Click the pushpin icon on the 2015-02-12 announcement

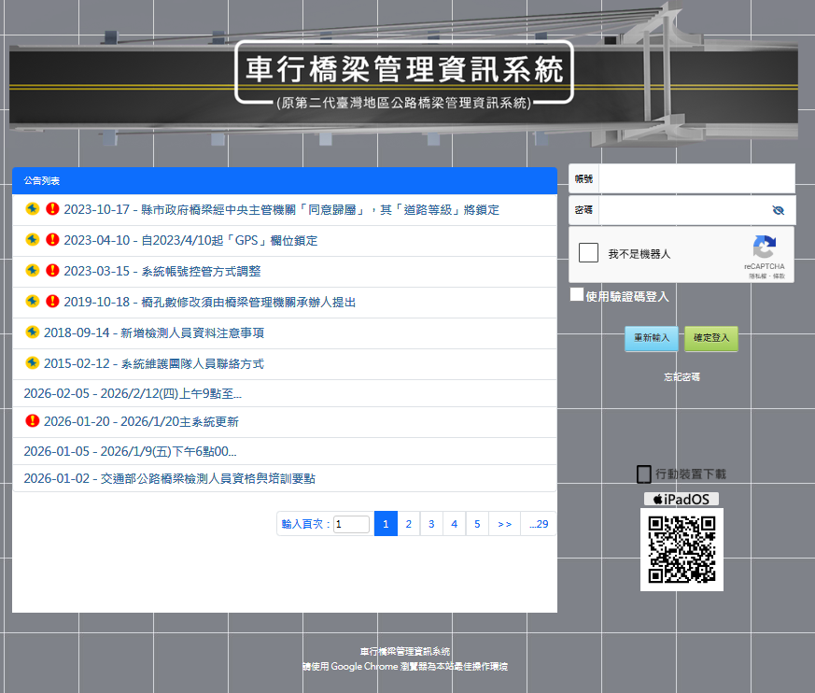(32, 363)
